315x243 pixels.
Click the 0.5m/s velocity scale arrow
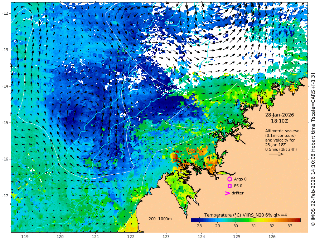tap(276, 154)
